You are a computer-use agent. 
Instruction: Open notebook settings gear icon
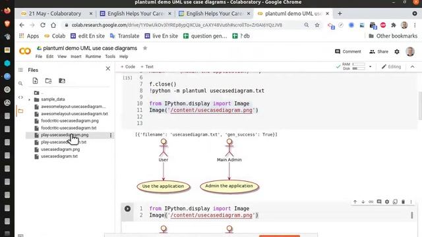click(397, 51)
